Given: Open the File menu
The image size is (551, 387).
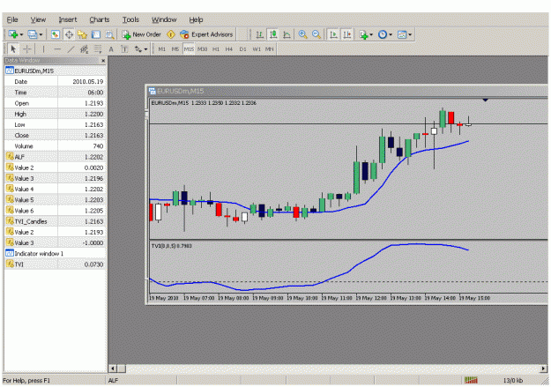Looking at the screenshot, I should (x=12, y=19).
